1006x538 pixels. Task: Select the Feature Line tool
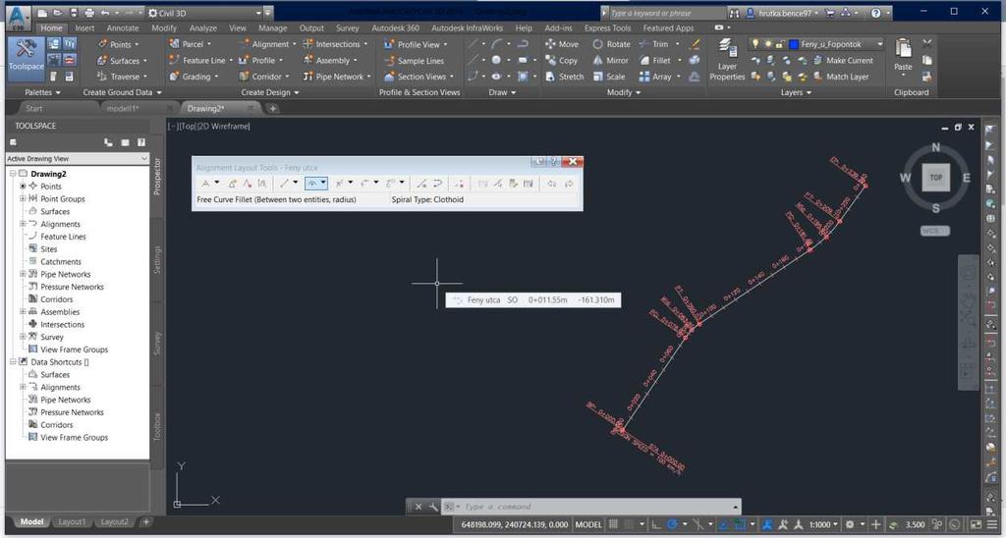[x=200, y=60]
